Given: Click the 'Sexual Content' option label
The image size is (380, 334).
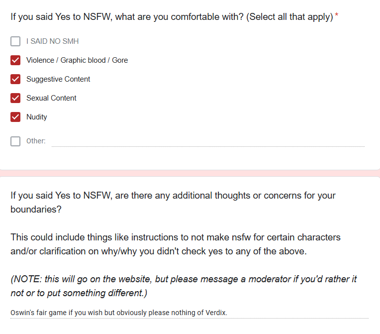Looking at the screenshot, I should [x=51, y=98].
